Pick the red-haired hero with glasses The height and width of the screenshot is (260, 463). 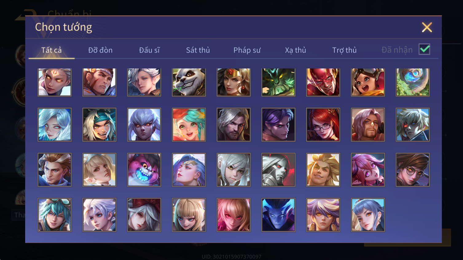coord(323,125)
